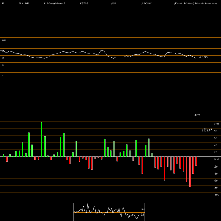Viewport: 221px width, 221px height.
Task: Select the 'SI(TM)' header text
Action: (84, 4)
